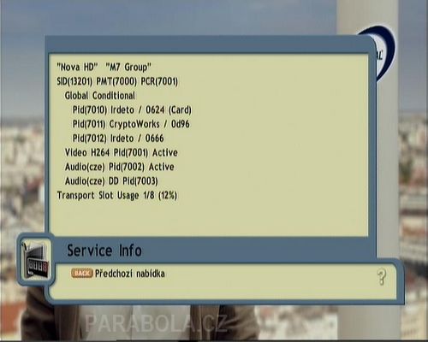Select Pid(7012) Irdeto / 0666 entry

[x=118, y=139]
